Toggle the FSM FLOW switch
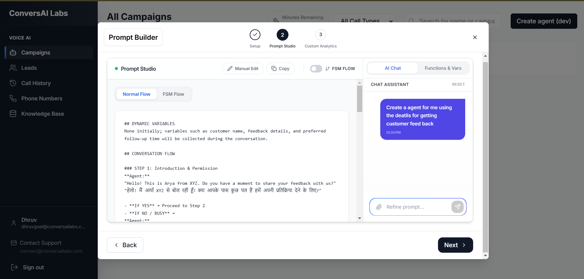The image size is (584, 279). 316,69
